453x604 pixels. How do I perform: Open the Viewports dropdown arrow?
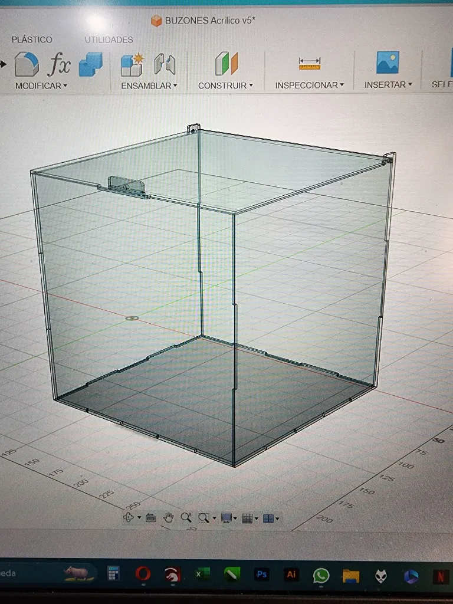pos(277,518)
